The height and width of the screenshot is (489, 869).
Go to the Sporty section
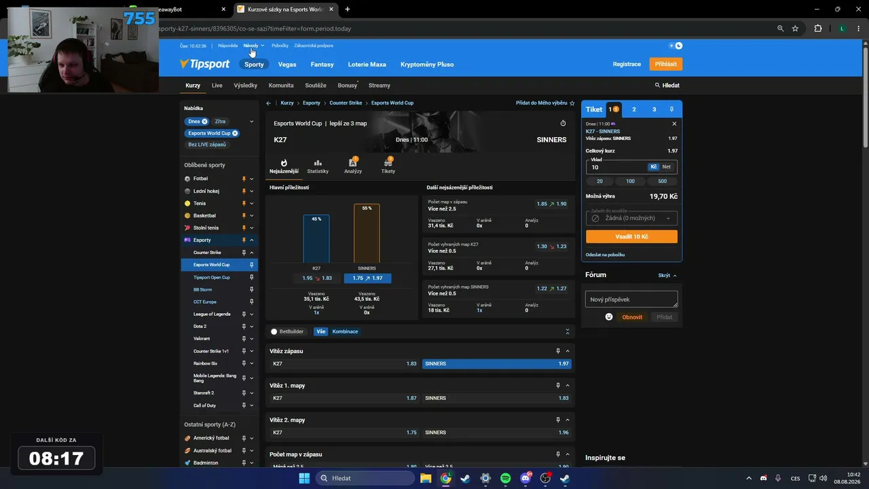click(x=254, y=65)
